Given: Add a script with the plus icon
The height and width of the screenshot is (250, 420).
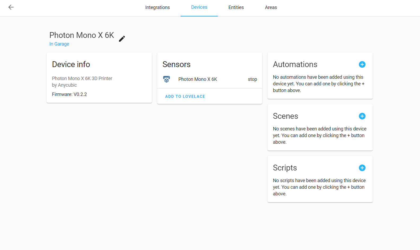Looking at the screenshot, I should pos(362,168).
